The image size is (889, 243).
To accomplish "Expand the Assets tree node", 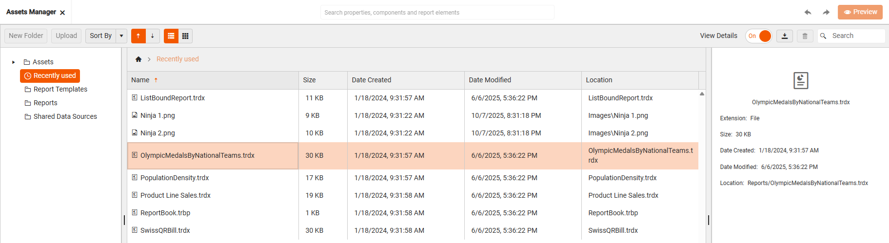I will pos(14,62).
